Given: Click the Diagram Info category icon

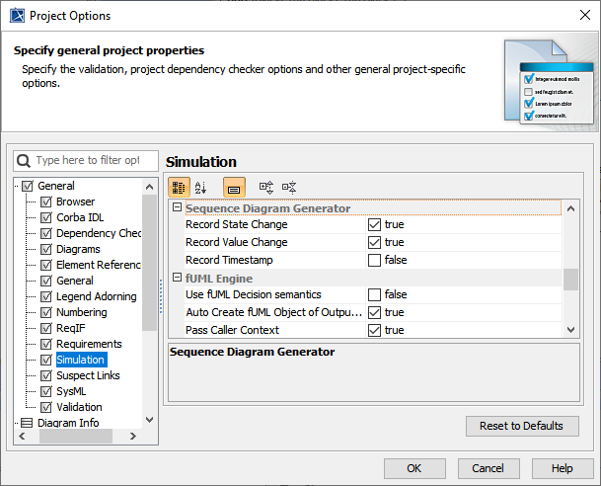Looking at the screenshot, I should pos(27,423).
